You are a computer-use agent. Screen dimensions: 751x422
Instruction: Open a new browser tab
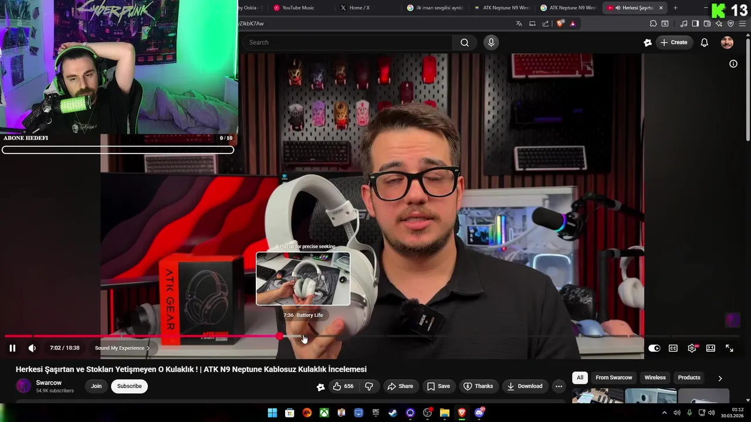(675, 8)
